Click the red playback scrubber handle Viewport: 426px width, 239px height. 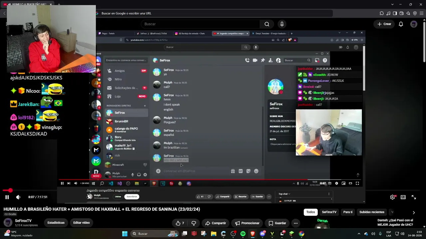click(x=10, y=190)
